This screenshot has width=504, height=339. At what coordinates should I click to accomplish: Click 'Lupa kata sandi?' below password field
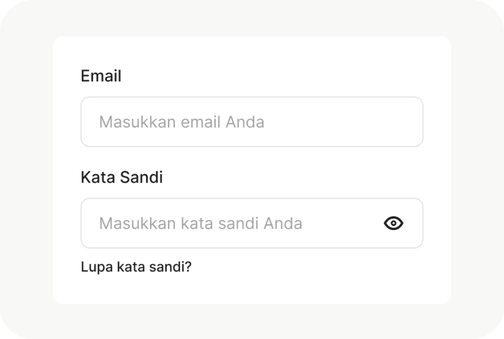(x=136, y=267)
